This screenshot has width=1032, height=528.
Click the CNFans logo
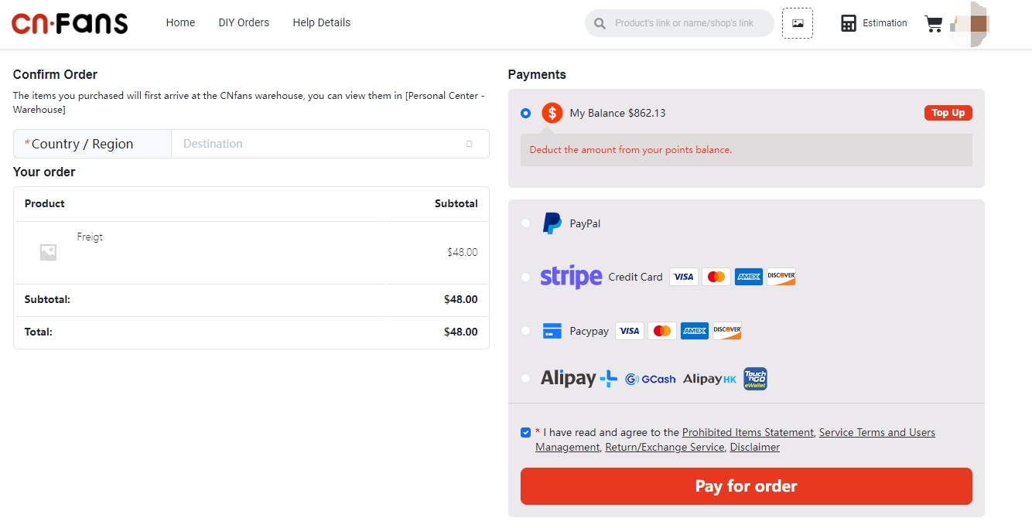[70, 23]
